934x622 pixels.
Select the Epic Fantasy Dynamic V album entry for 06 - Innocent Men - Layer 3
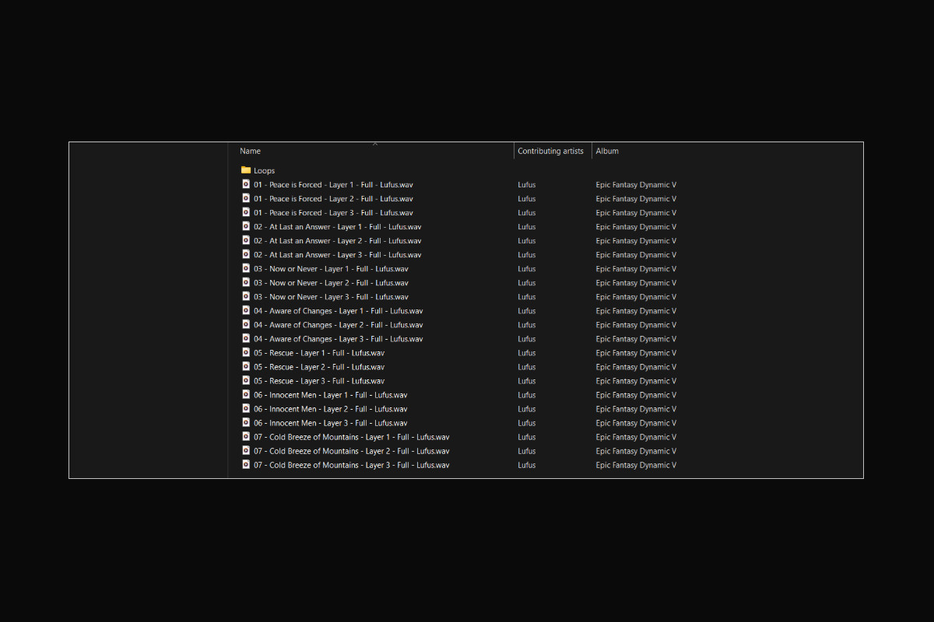[636, 422]
